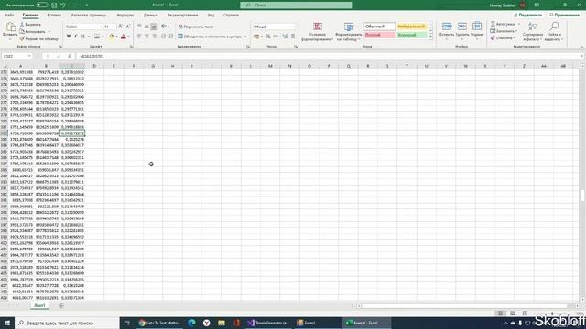Image resolution: width=586 pixels, height=329 pixels.
Task: Open the AutoSum dropdown arrow
Action: [x=519, y=24]
